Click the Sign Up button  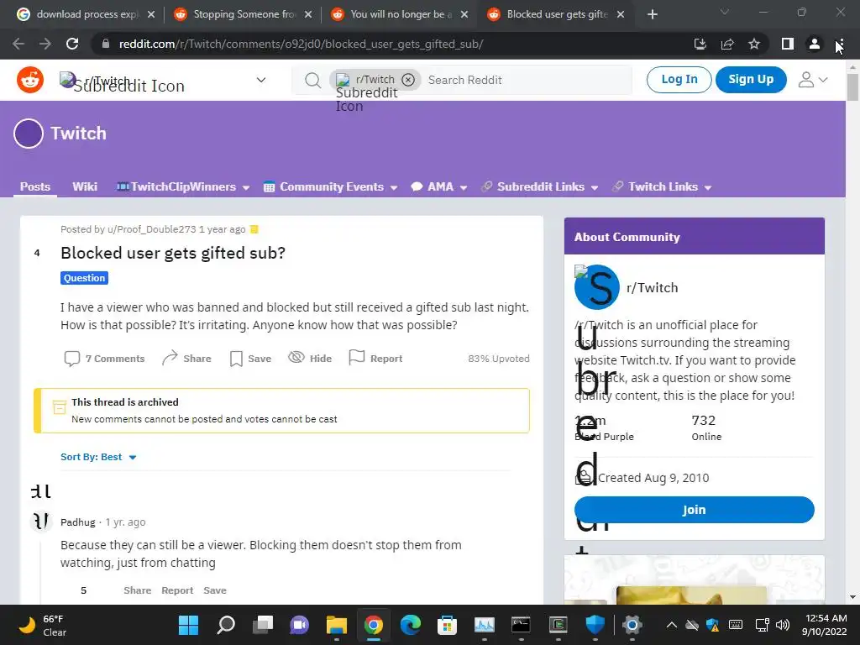click(751, 80)
